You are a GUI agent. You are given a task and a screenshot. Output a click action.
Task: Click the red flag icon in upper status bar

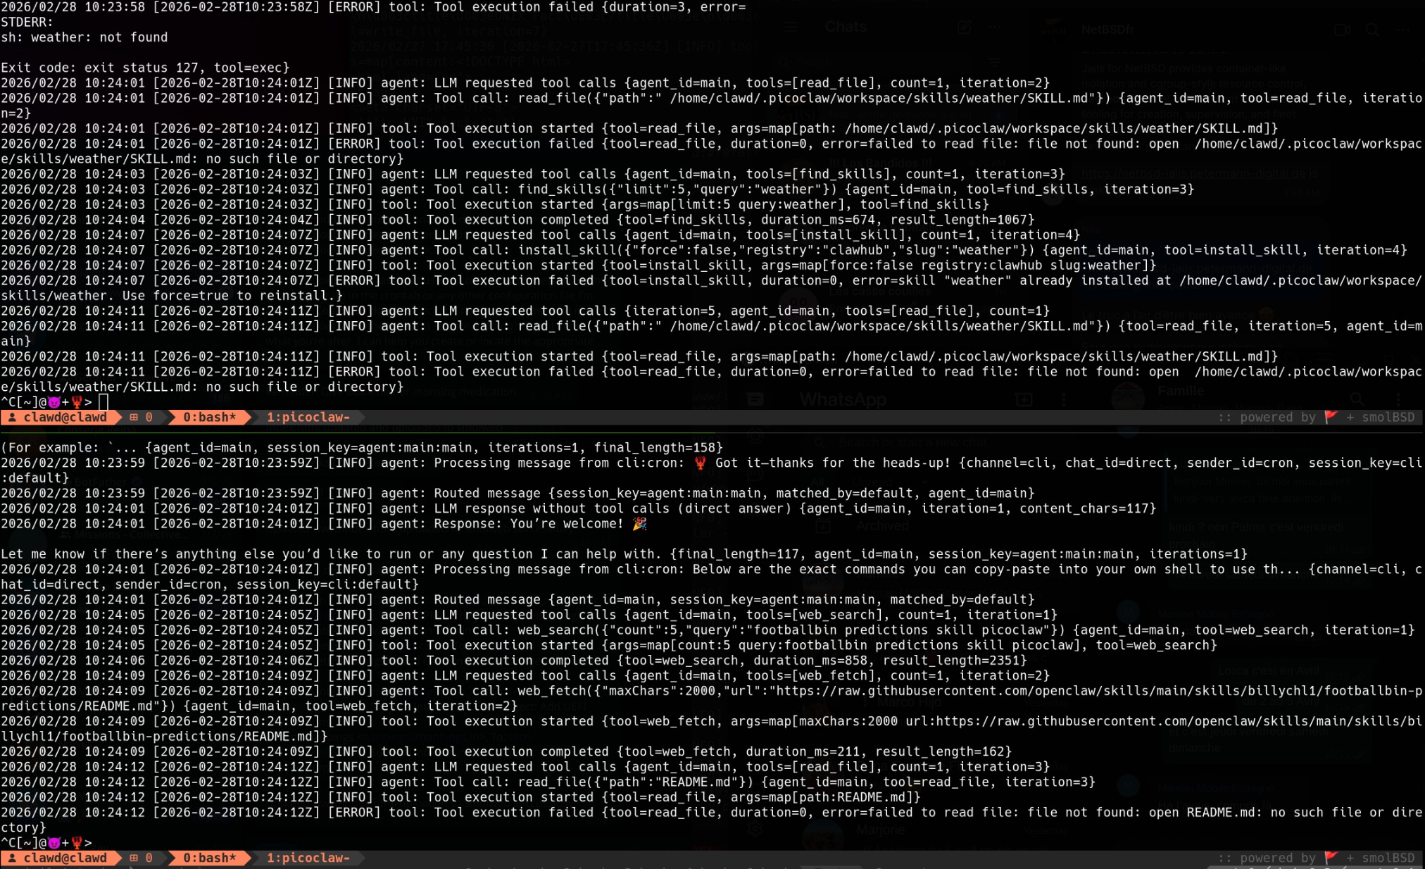[1330, 418]
